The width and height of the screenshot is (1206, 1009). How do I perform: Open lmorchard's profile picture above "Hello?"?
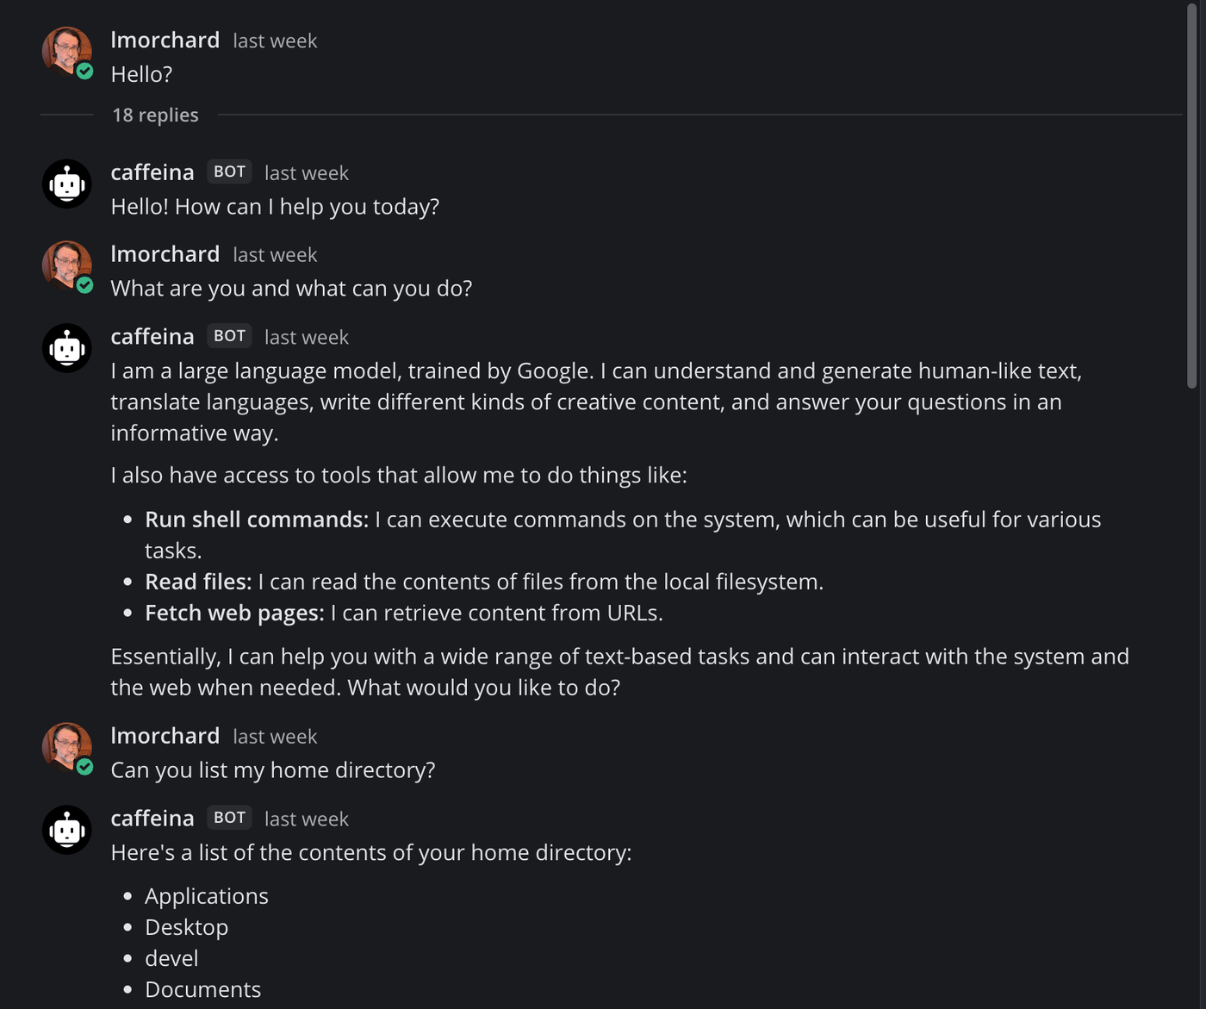66,52
